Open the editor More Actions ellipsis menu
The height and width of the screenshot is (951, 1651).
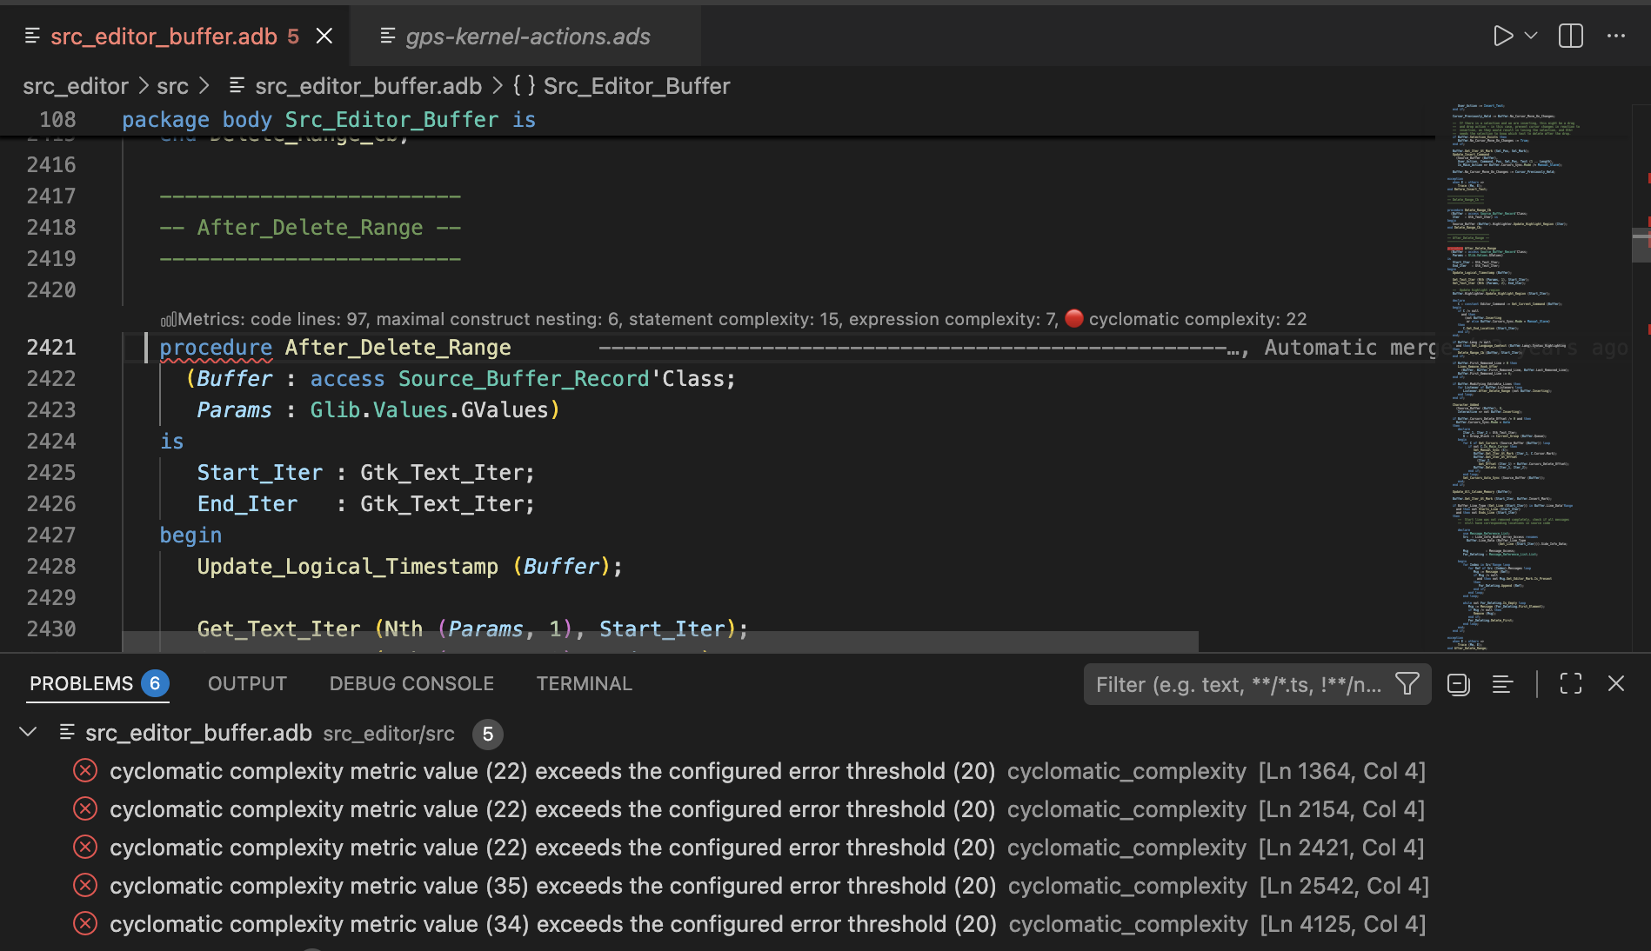pos(1616,37)
